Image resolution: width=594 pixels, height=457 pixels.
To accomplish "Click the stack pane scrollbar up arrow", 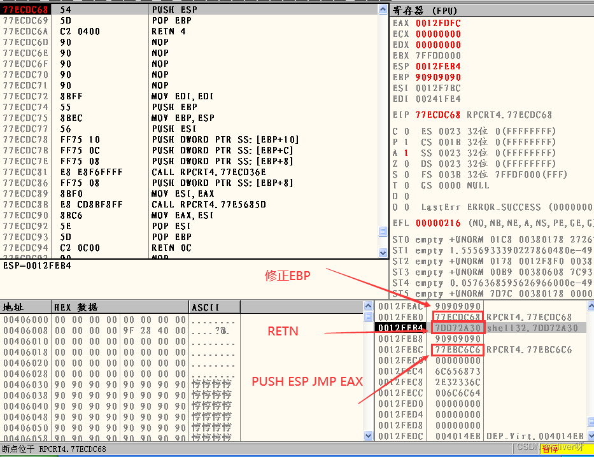I will 588,306.
